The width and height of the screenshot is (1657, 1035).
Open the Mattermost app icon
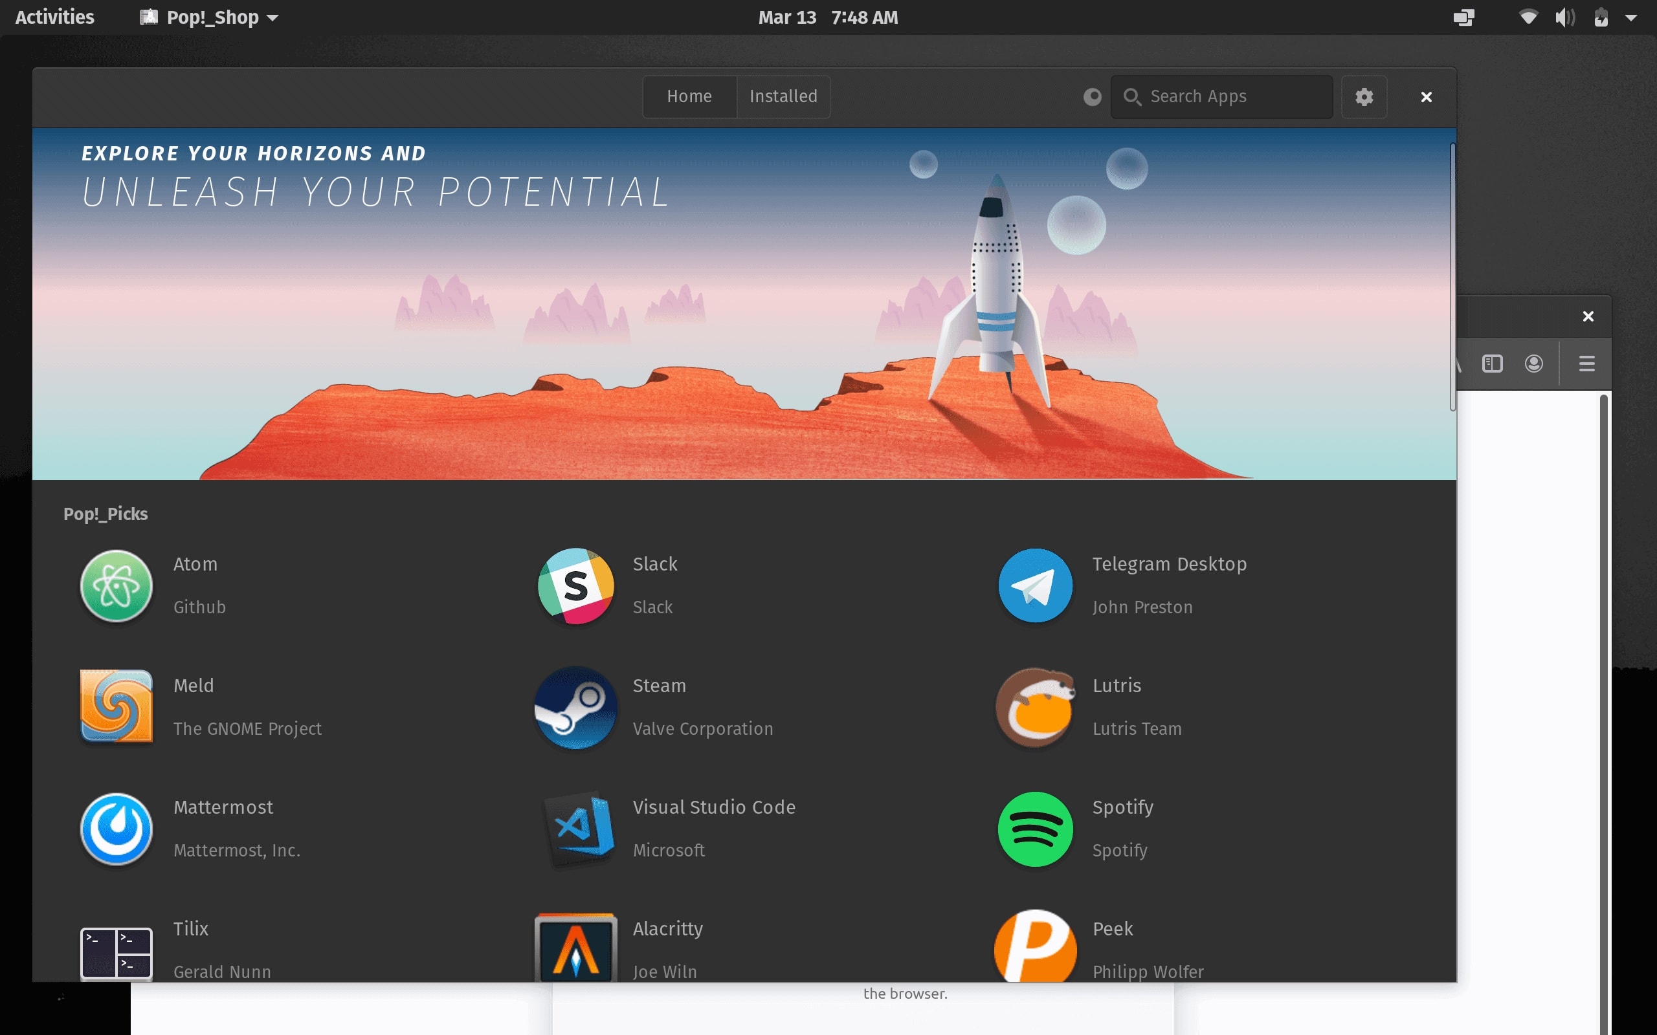pos(117,829)
